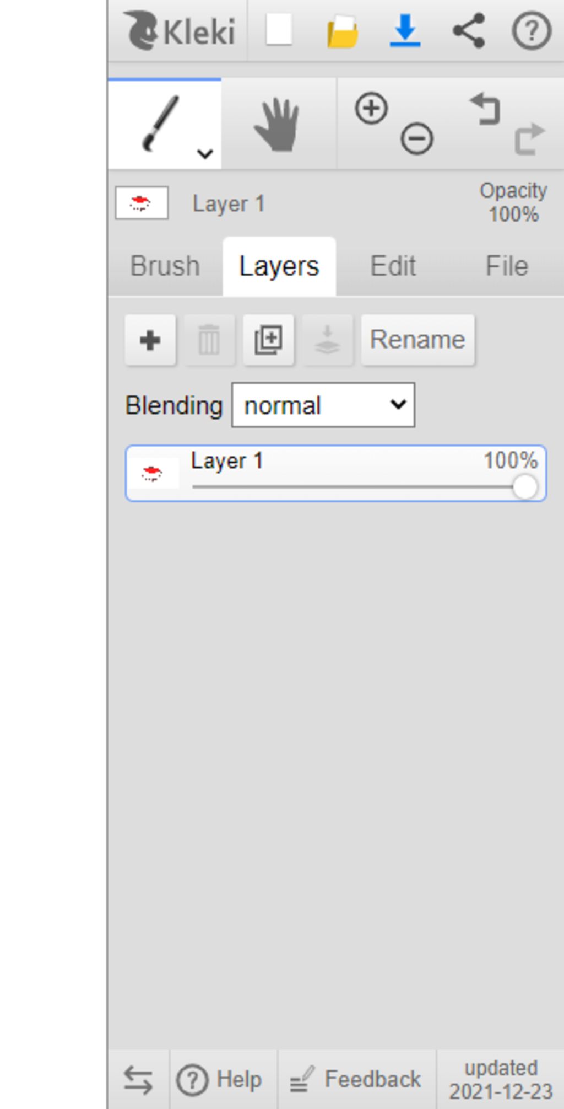
Task: Open an image with the folder icon
Action: click(342, 32)
